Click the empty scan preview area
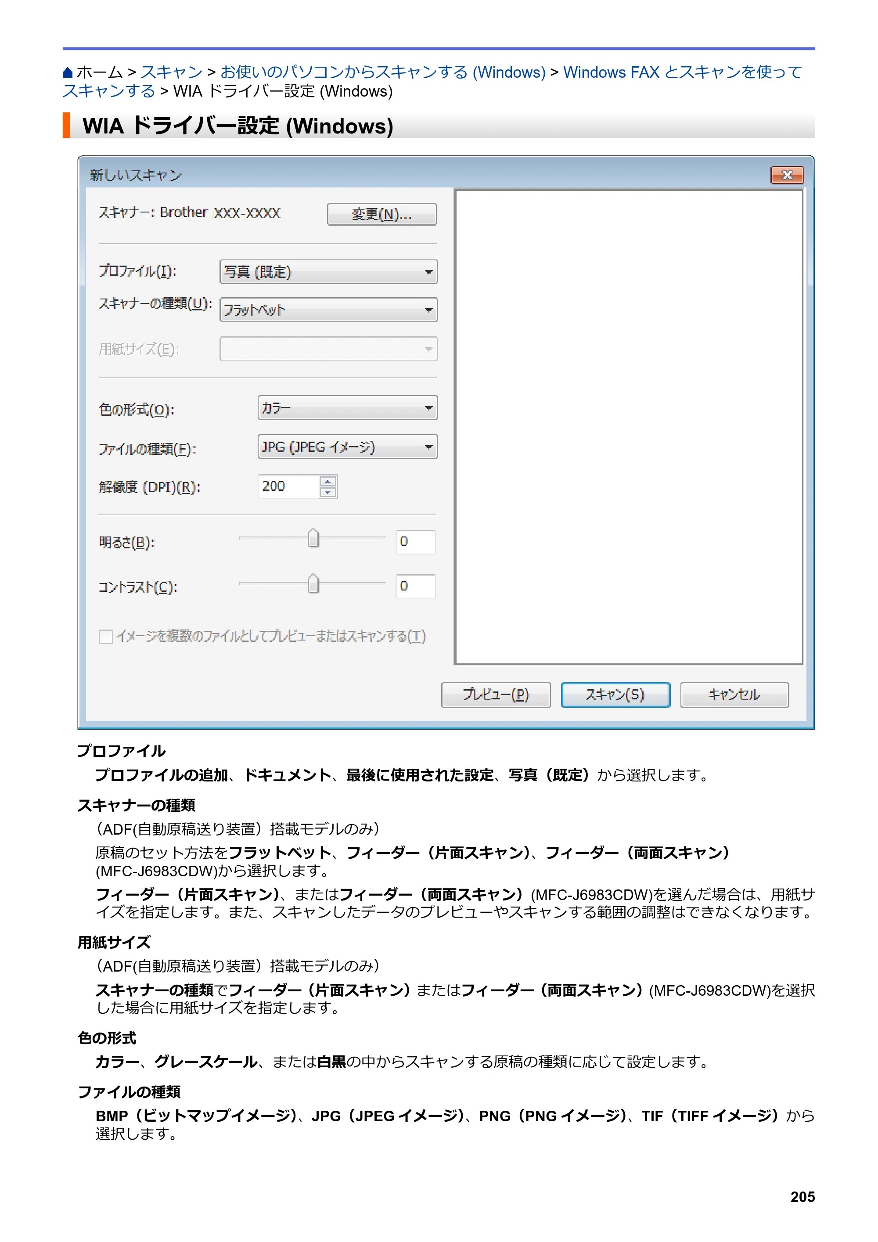 [629, 427]
